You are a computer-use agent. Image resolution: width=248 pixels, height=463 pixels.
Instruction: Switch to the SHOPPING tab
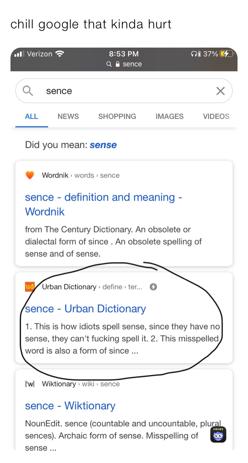[x=117, y=117]
